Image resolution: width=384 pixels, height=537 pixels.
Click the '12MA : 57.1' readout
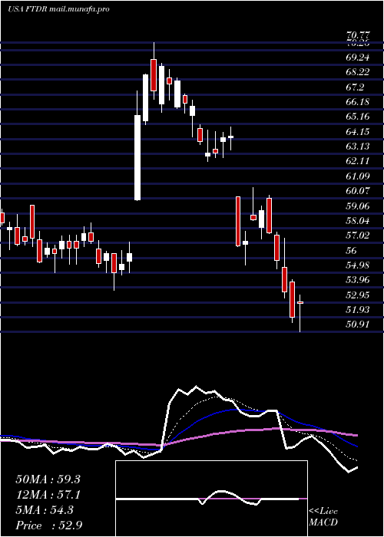(48, 495)
